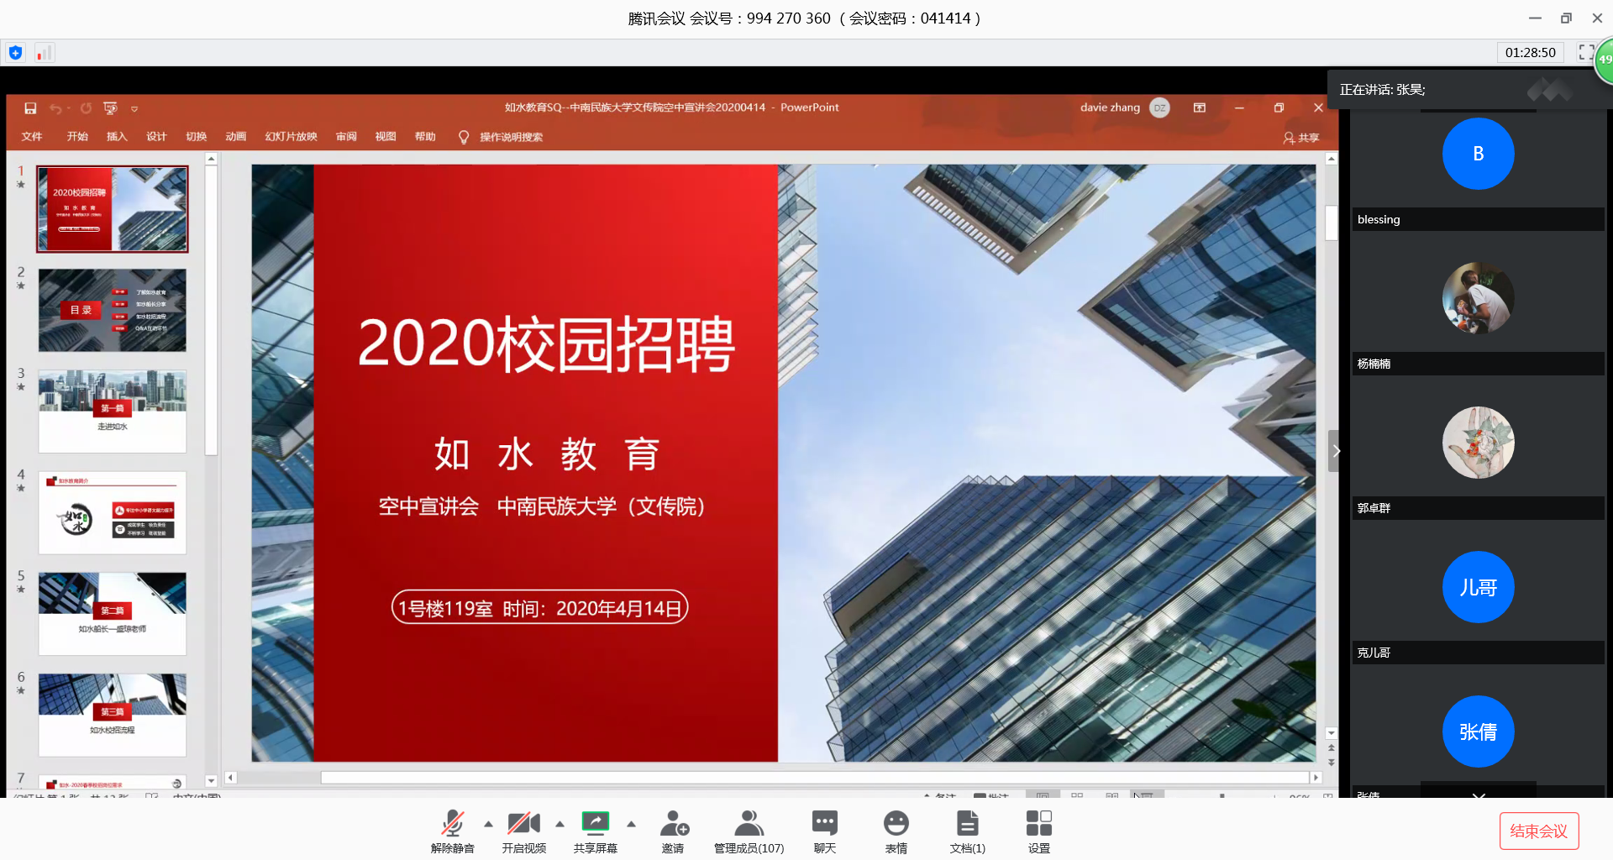
Task: Open the meeting settings icon
Action: pos(1038,824)
